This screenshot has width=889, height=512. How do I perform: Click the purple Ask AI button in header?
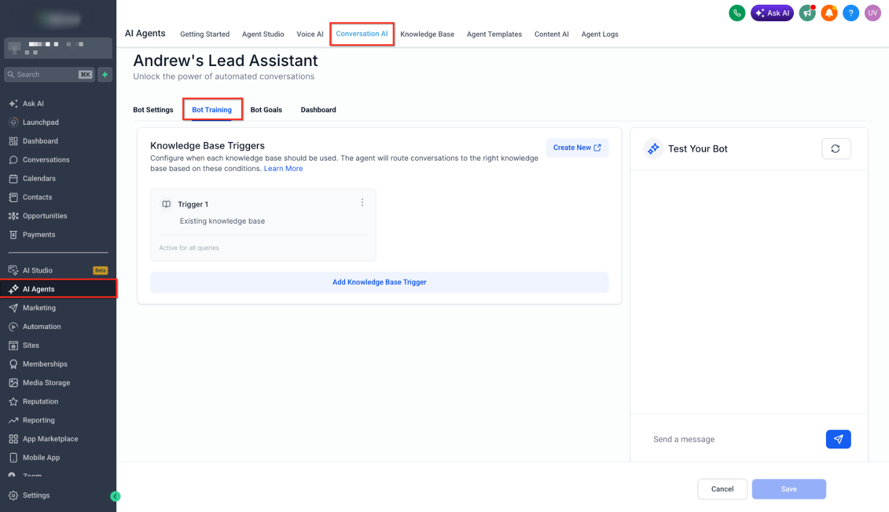tap(772, 13)
